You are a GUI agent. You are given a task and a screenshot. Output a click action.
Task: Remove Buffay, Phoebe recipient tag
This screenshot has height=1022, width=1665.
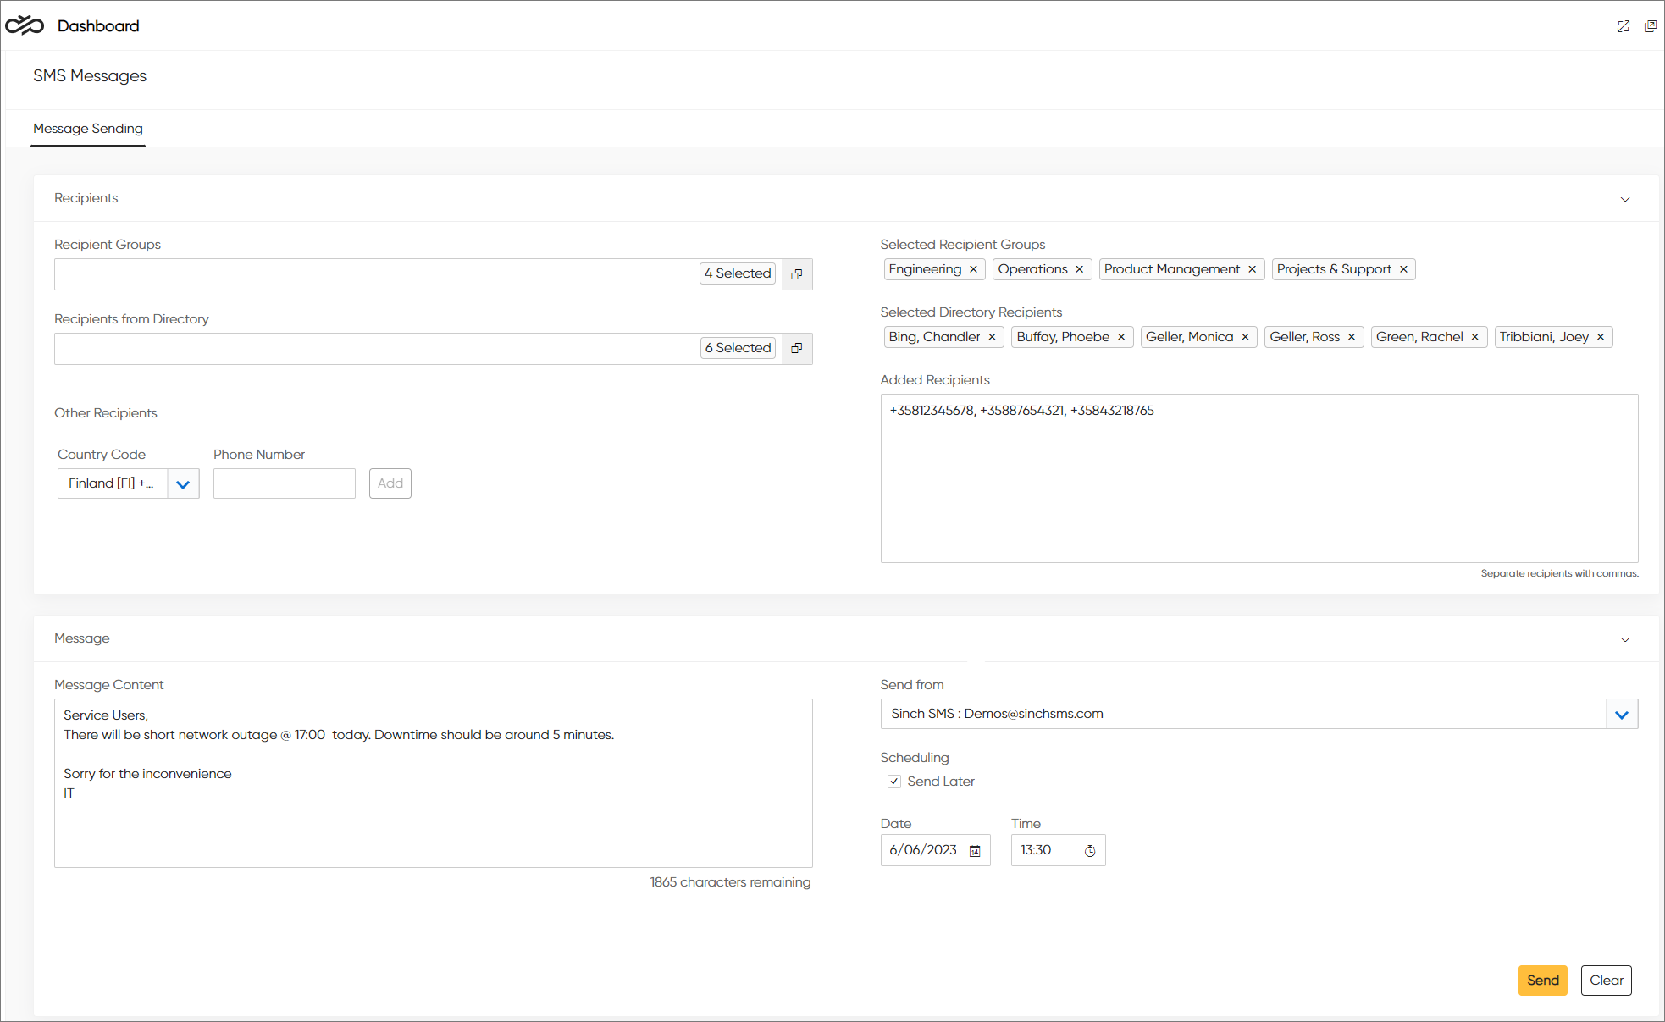point(1122,337)
